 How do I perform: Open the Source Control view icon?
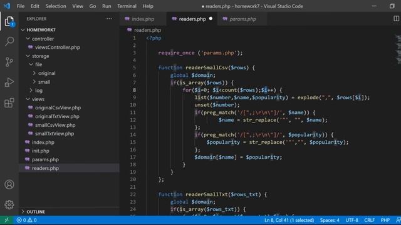9,62
